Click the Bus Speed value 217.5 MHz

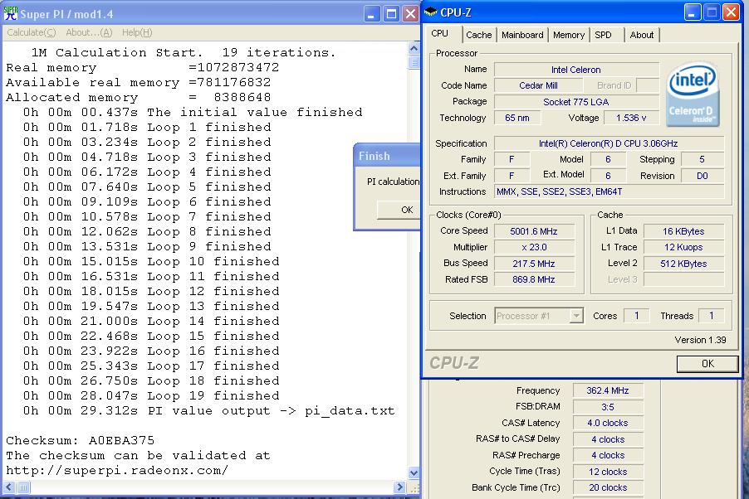pyautogui.click(x=534, y=264)
